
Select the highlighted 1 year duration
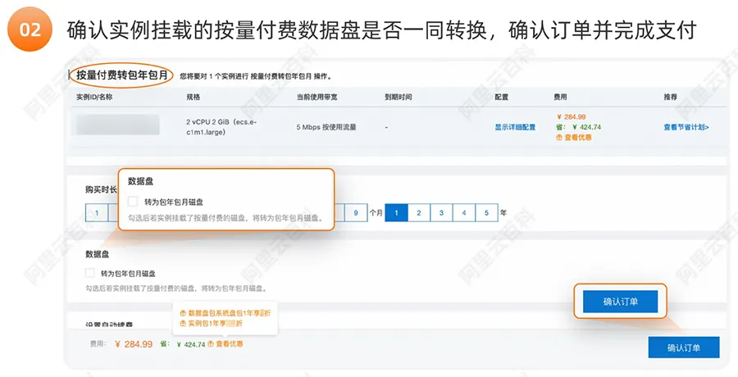click(396, 213)
